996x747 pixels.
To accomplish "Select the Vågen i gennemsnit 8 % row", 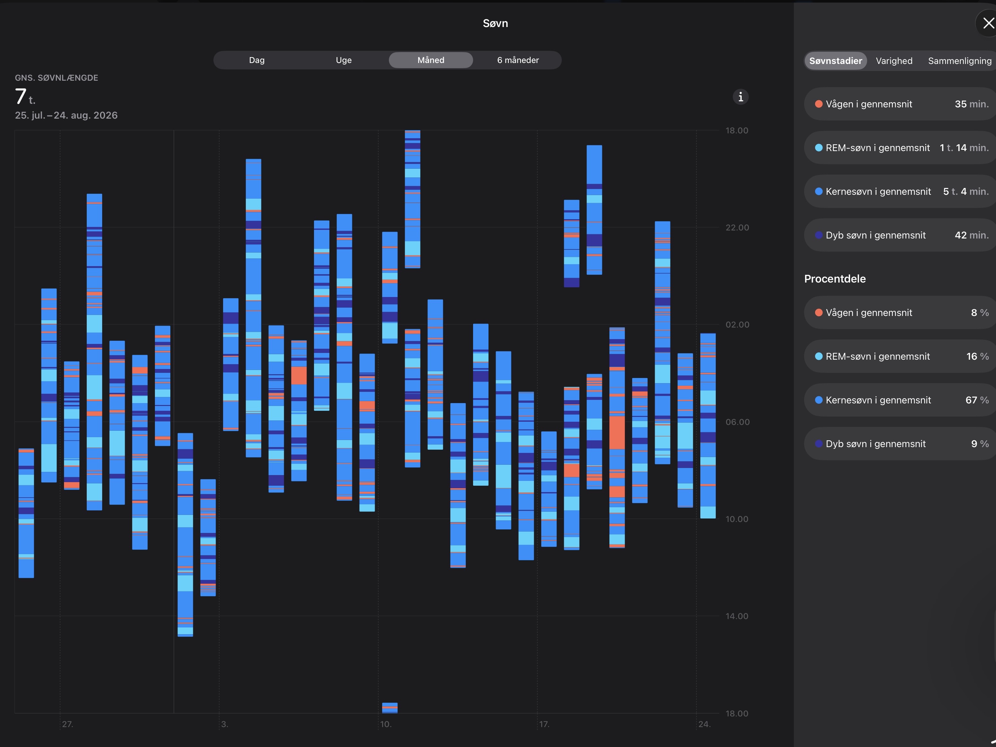I will click(900, 312).
